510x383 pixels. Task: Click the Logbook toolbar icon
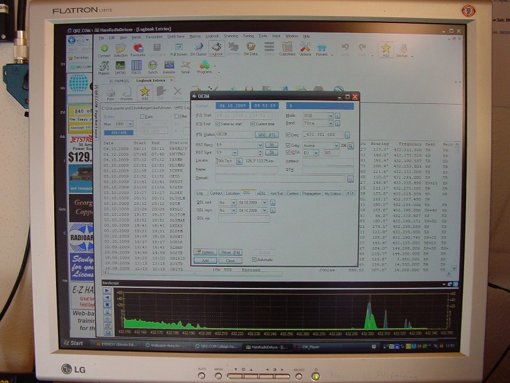(x=216, y=48)
